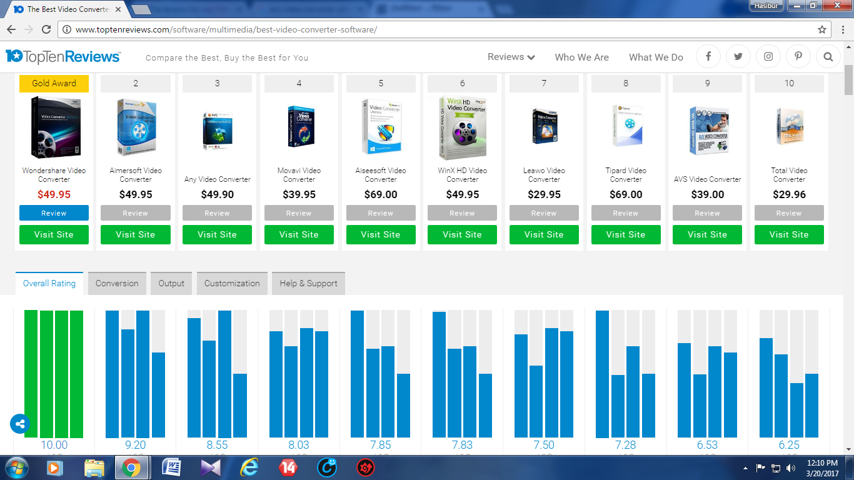The width and height of the screenshot is (854, 480).
Task: Click Visit Site under Tipard Video Converter
Action: click(626, 234)
